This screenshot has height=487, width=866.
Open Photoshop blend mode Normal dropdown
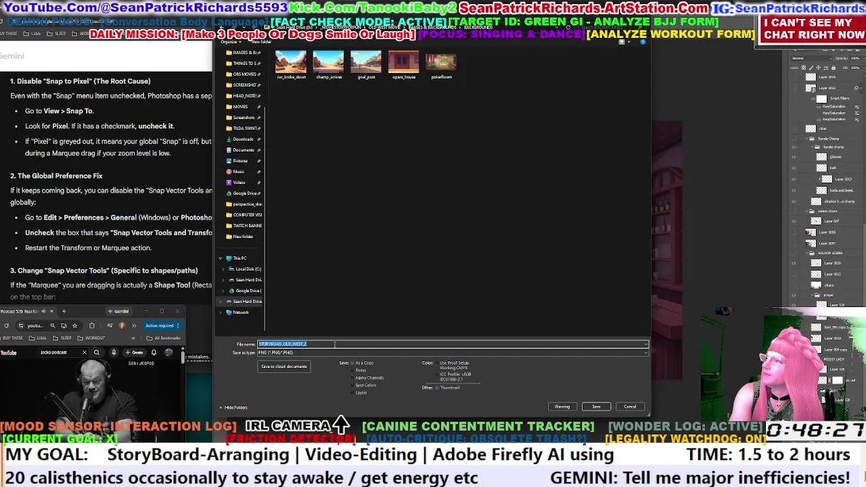tap(812, 57)
